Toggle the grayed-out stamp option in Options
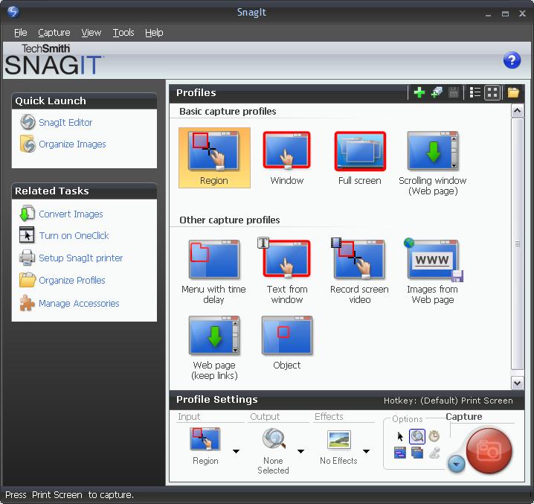The height and width of the screenshot is (504, 534). click(x=434, y=453)
